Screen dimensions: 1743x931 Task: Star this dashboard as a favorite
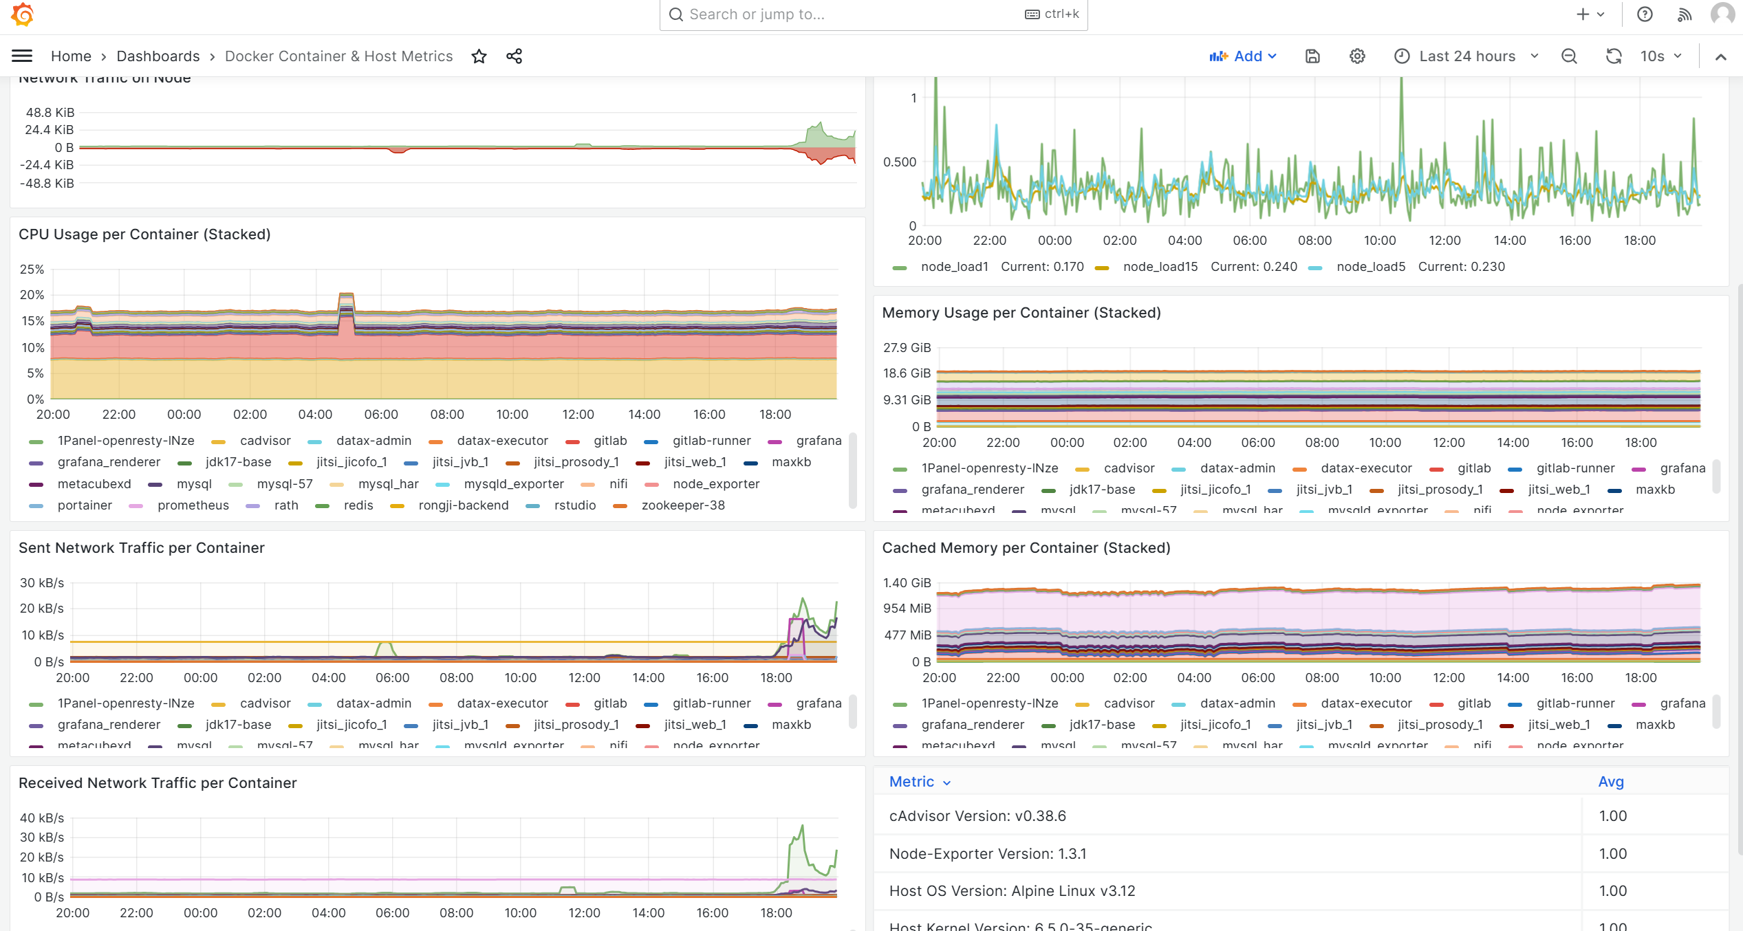(x=479, y=56)
